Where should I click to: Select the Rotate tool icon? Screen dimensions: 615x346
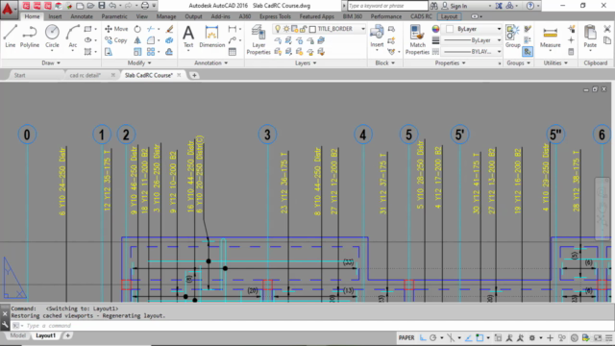pos(137,29)
